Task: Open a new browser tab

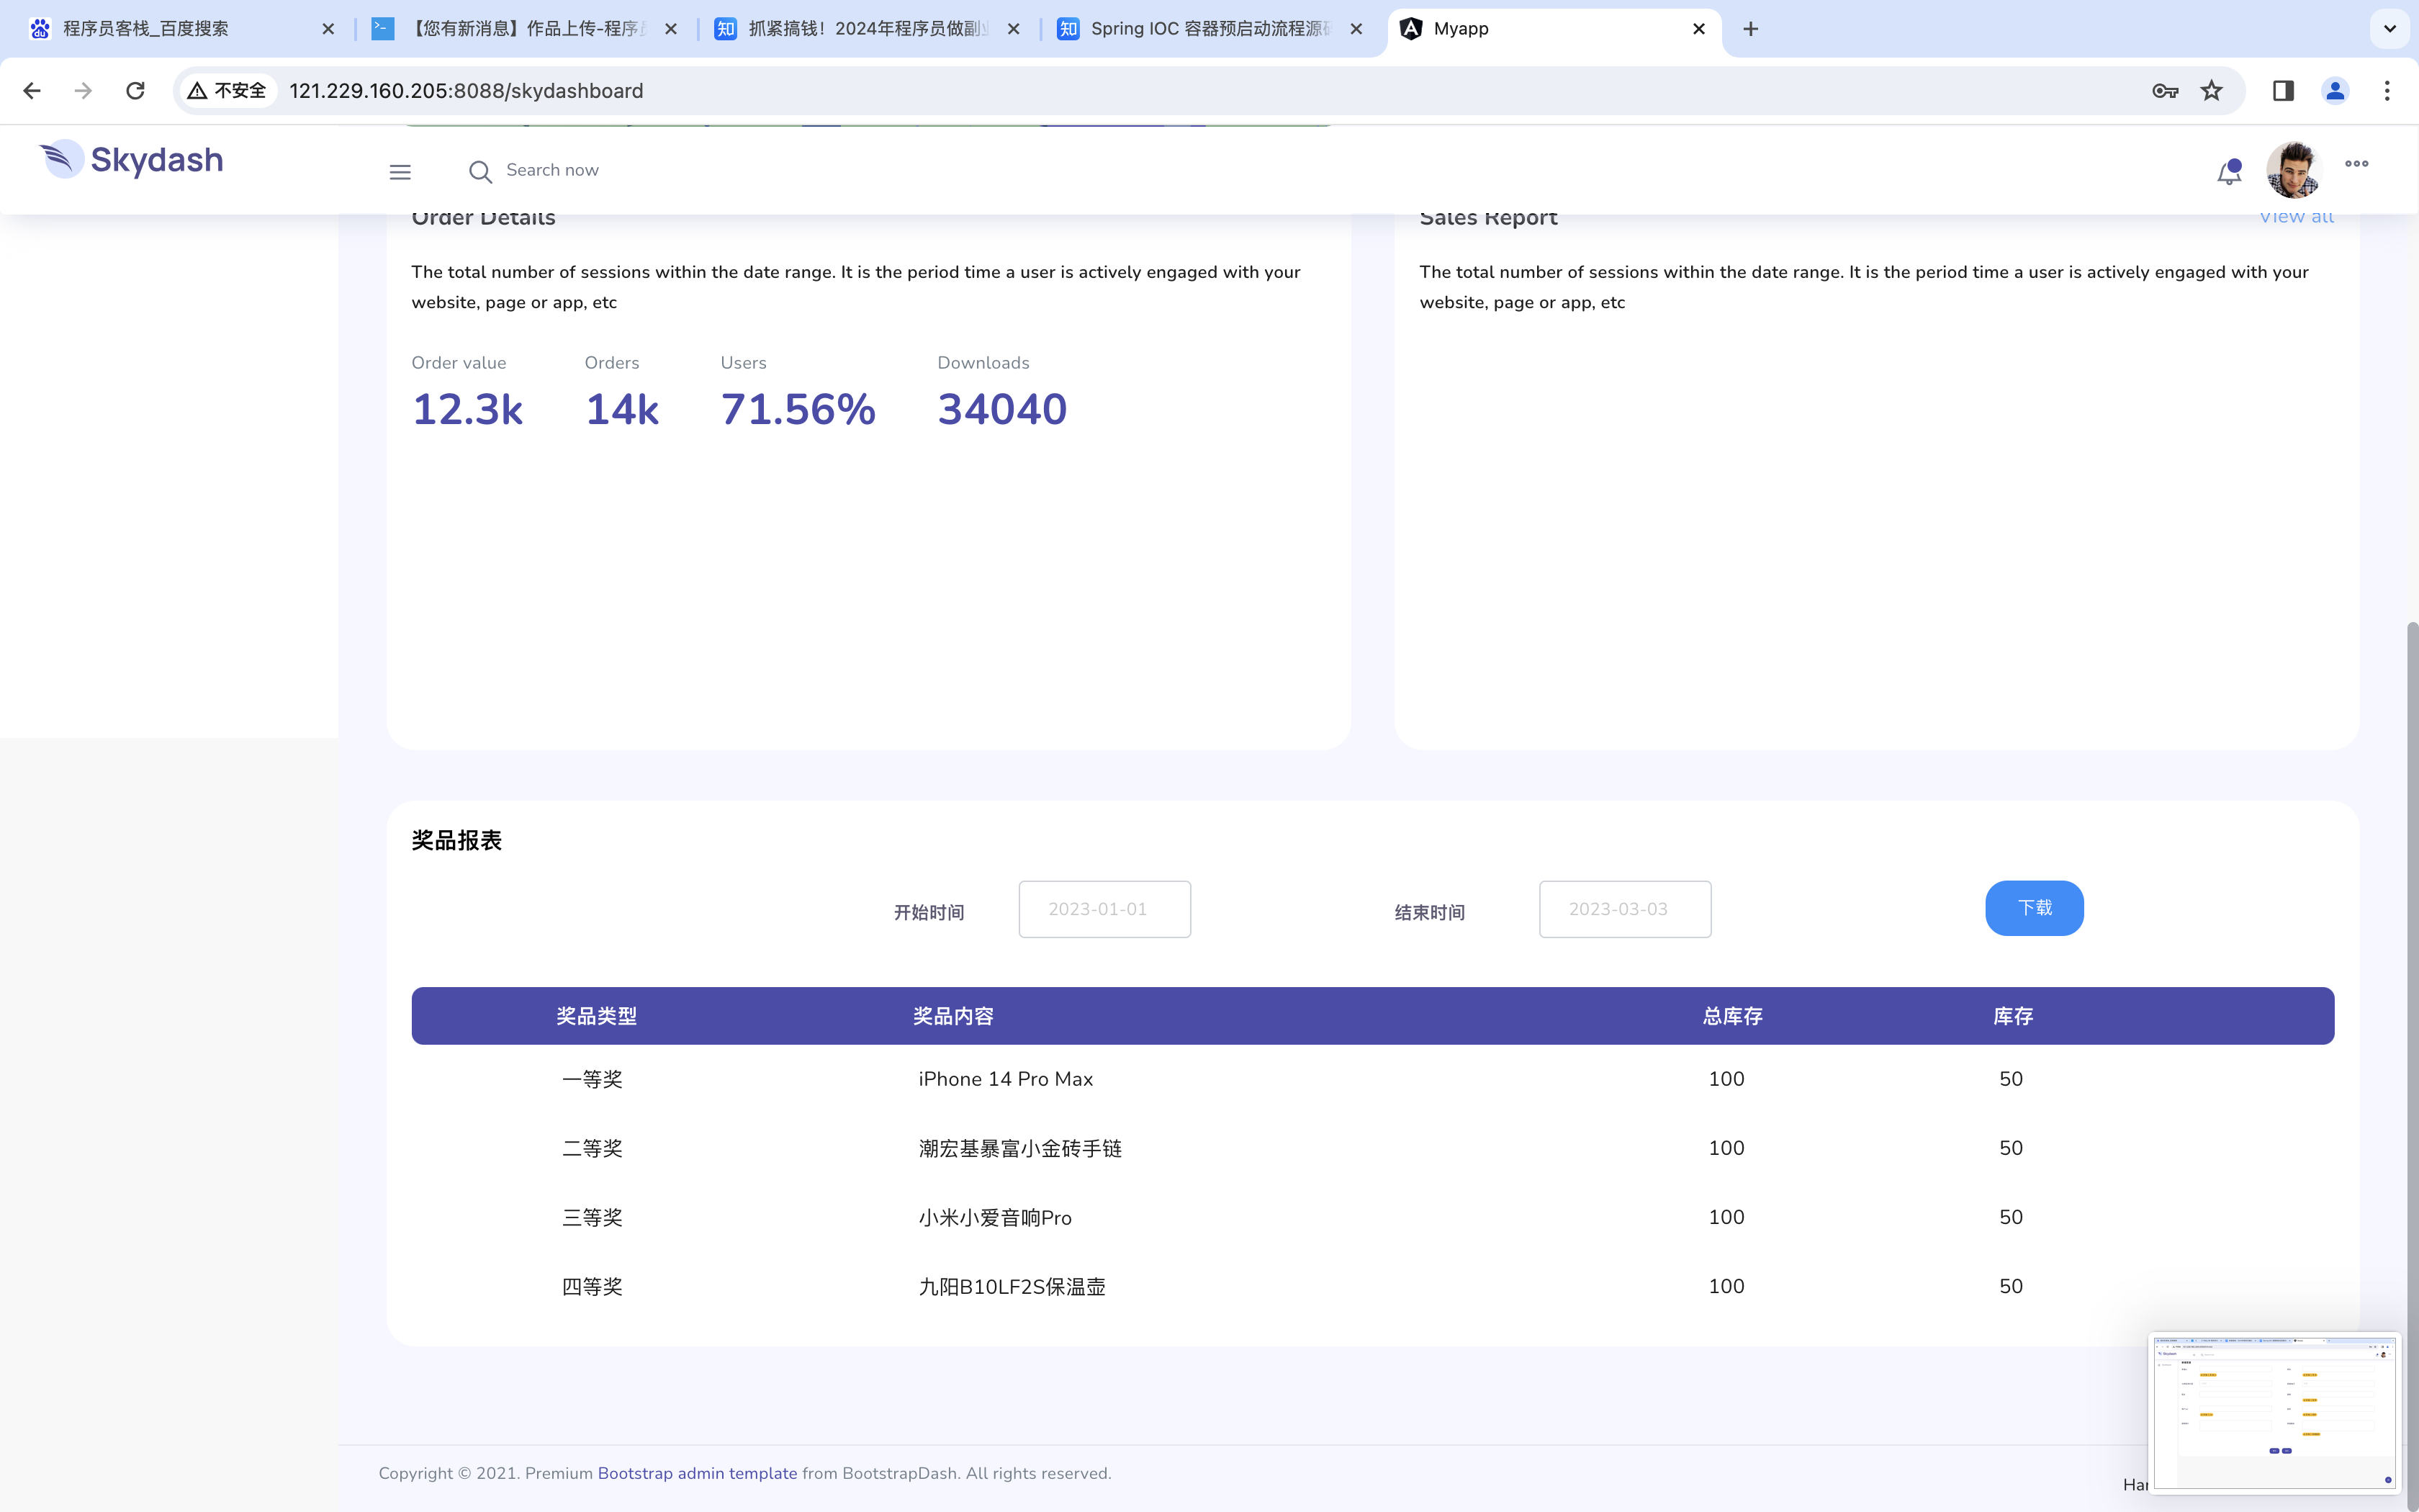Action: (1750, 29)
